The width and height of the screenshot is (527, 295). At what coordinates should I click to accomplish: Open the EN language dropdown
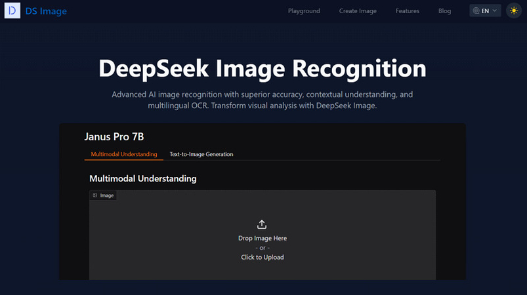485,10
